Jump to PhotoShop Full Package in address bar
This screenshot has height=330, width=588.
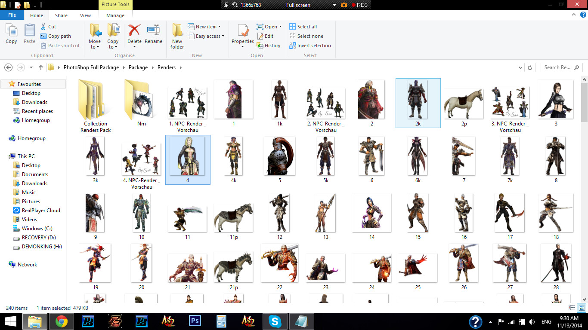click(x=91, y=67)
